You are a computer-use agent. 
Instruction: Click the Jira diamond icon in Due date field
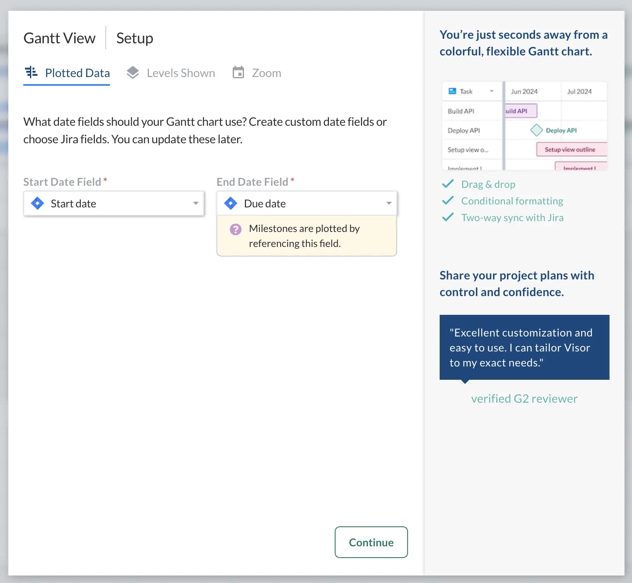[230, 203]
